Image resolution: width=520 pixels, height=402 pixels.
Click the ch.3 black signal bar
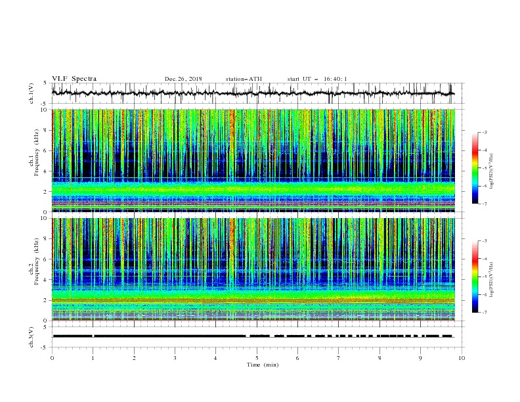pos(252,336)
